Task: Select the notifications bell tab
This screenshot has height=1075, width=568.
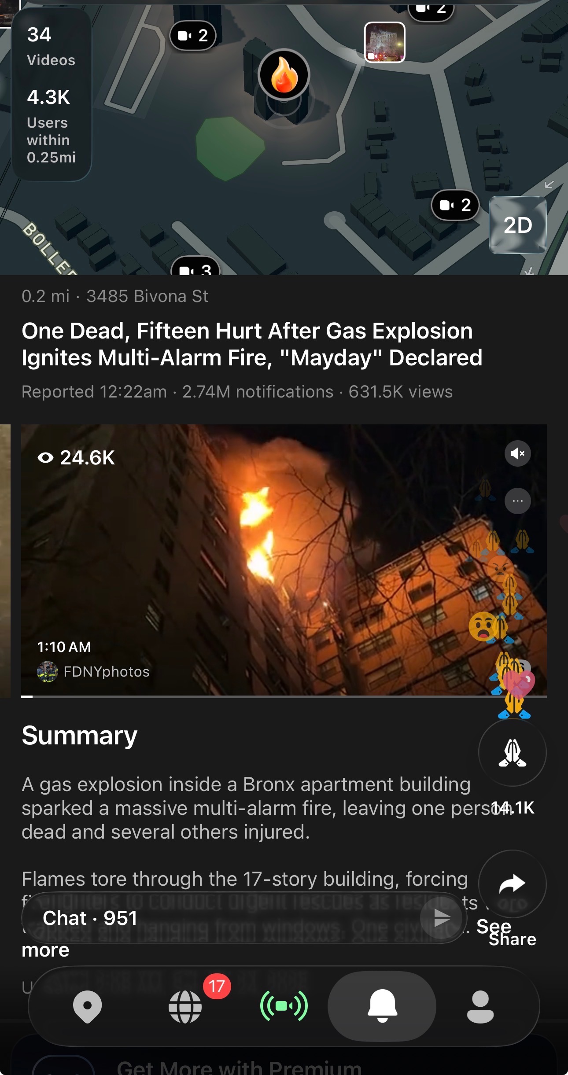Action: click(382, 1006)
